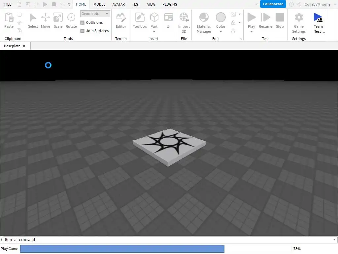The width and height of the screenshot is (338, 254).
Task: Insert a Part using the cube icon
Action: [x=154, y=18]
